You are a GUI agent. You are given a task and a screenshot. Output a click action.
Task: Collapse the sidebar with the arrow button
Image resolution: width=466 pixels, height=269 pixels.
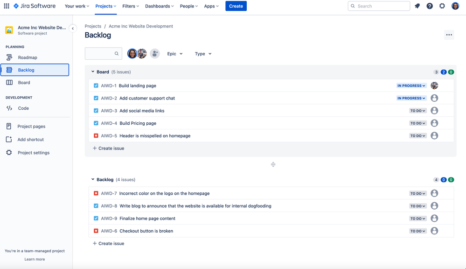pyautogui.click(x=73, y=28)
